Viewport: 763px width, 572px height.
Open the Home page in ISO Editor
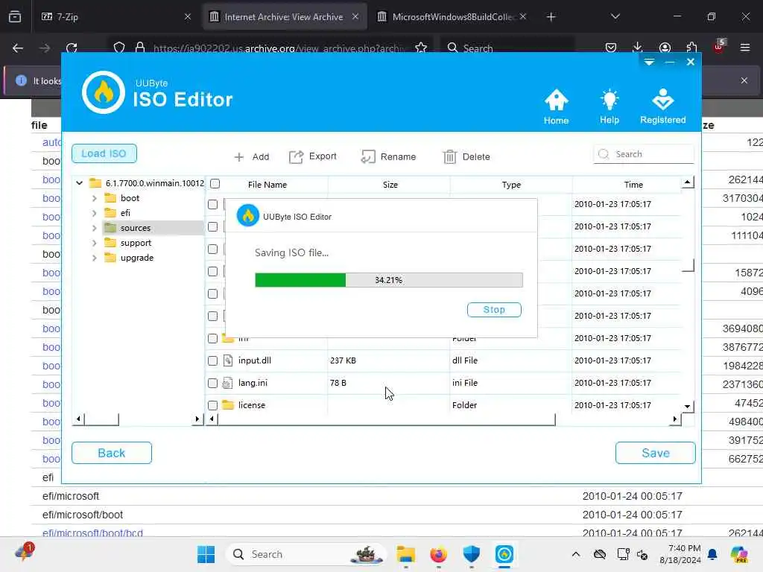pos(556,107)
